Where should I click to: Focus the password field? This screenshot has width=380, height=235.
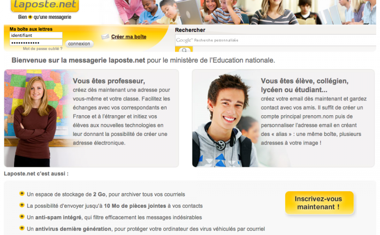(36, 43)
